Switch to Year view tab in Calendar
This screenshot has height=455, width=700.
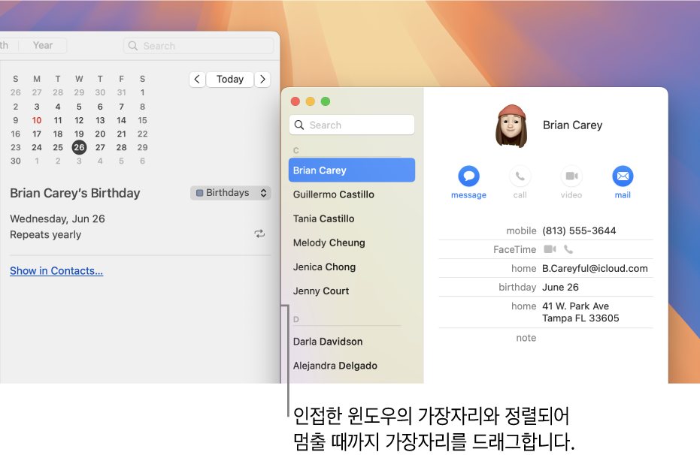tap(43, 45)
